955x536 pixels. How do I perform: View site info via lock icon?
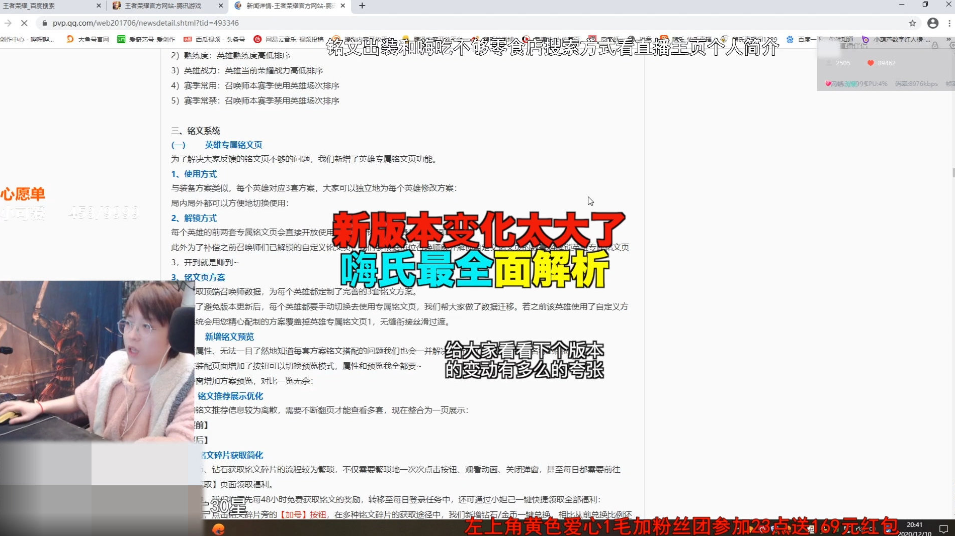(45, 23)
